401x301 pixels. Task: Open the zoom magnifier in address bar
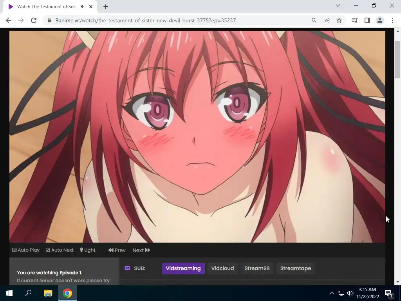coord(314,20)
